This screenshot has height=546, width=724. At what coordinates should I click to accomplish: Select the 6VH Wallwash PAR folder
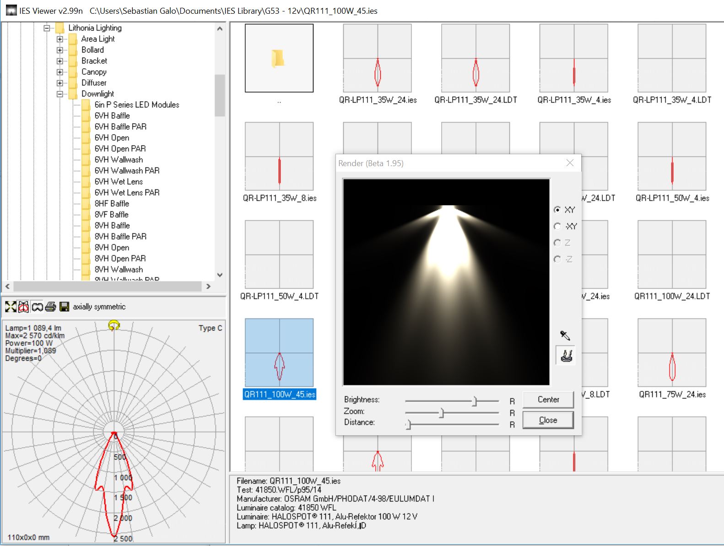tap(127, 171)
